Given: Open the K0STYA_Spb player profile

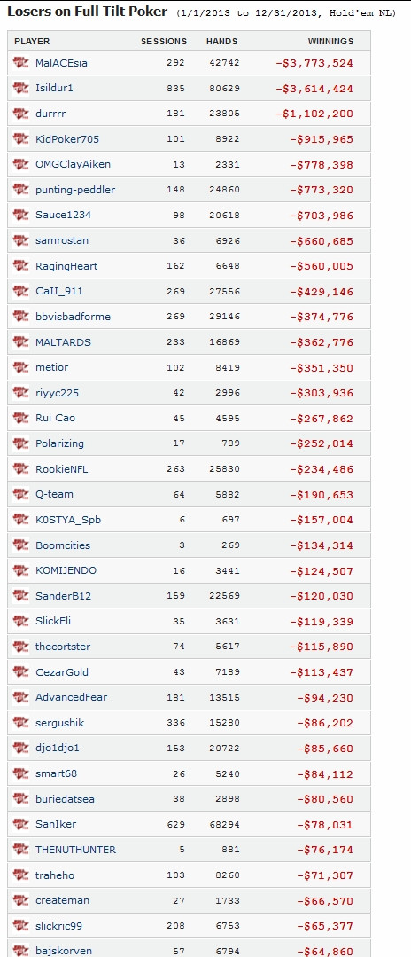Looking at the screenshot, I should pyautogui.click(x=68, y=520).
